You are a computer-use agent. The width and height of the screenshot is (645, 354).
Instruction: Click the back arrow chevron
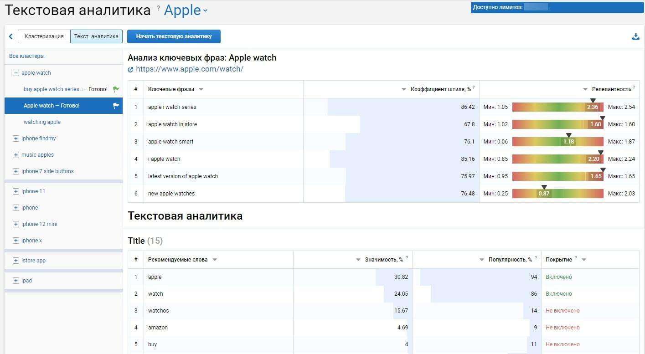11,36
